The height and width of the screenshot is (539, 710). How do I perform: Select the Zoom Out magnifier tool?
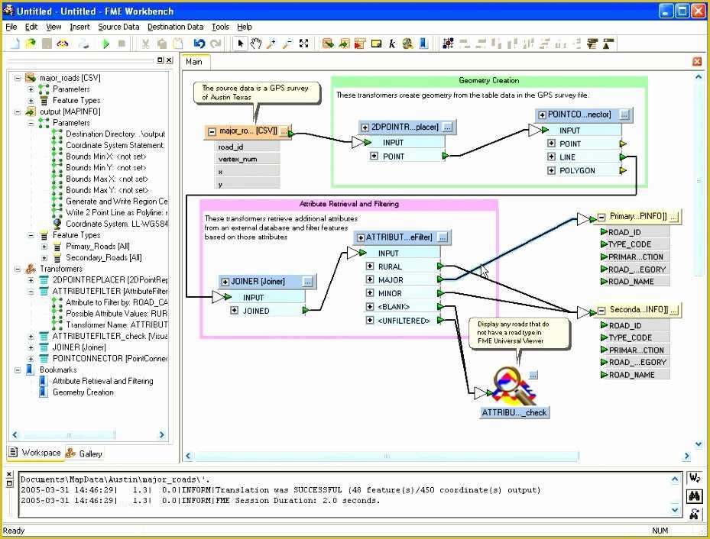[287, 44]
